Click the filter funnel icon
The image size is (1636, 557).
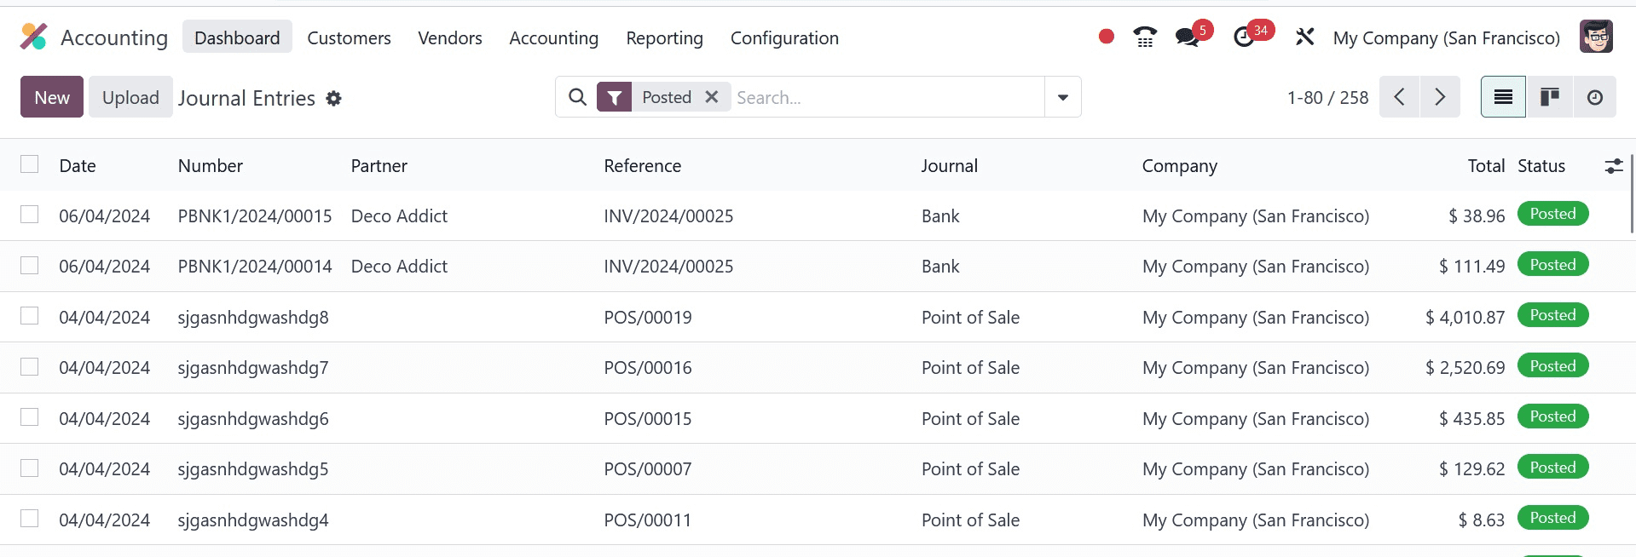[615, 98]
